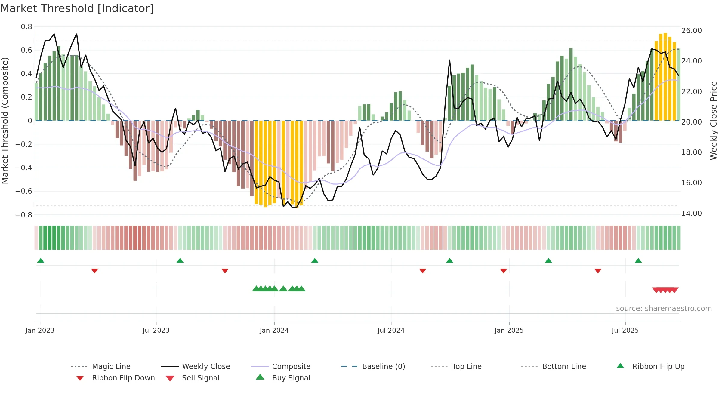Toggle the Weekly Close legend entry
This screenshot has width=722, height=406.
196,366
